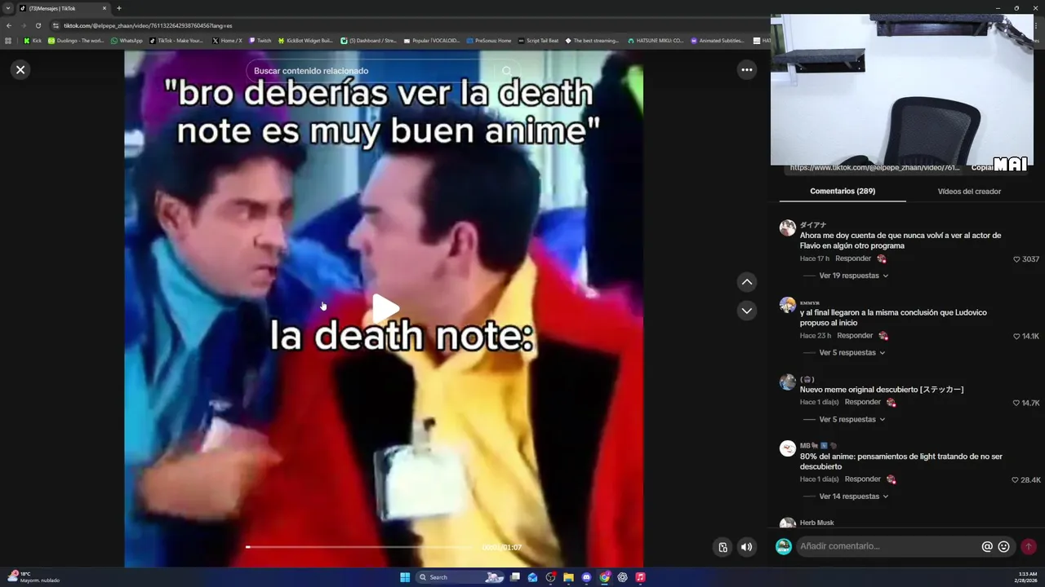Screen dimensions: 1045x587
Task: Click the @ mention icon
Action: pyautogui.click(x=987, y=547)
